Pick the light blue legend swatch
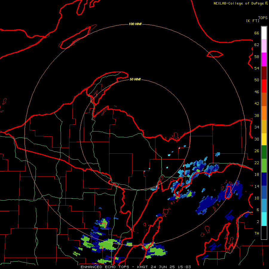 coord(264,206)
